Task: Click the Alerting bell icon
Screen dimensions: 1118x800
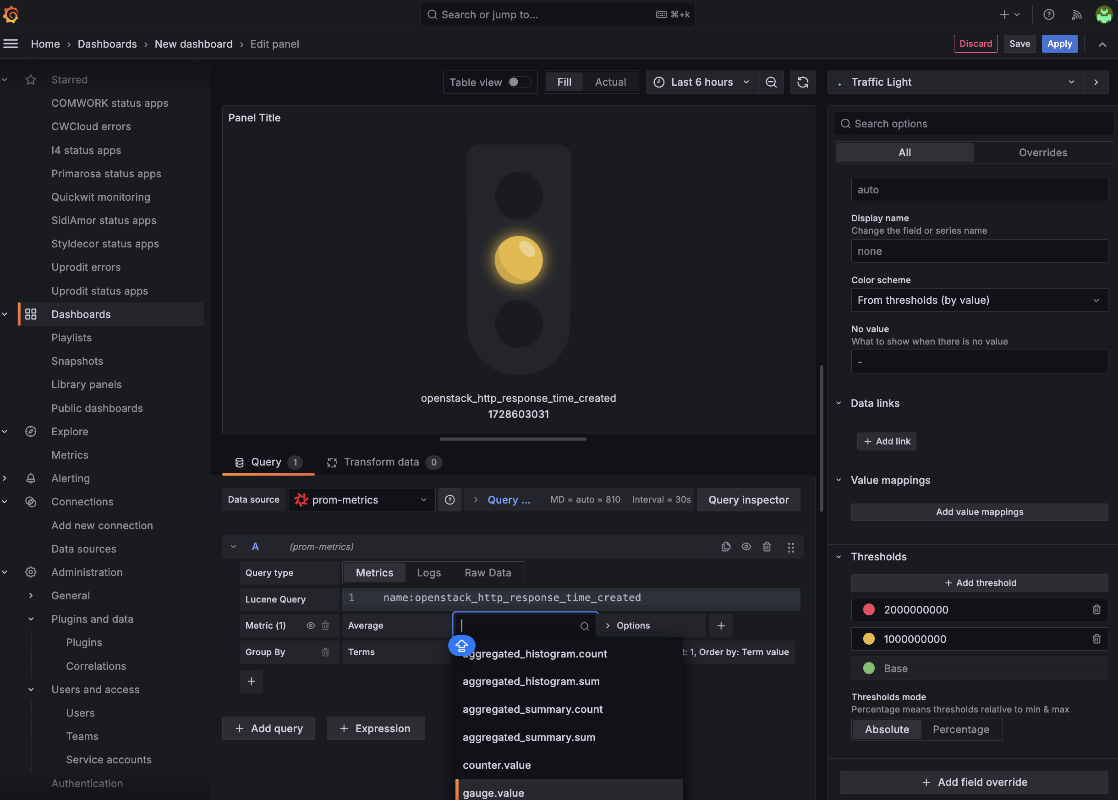Action: point(31,478)
